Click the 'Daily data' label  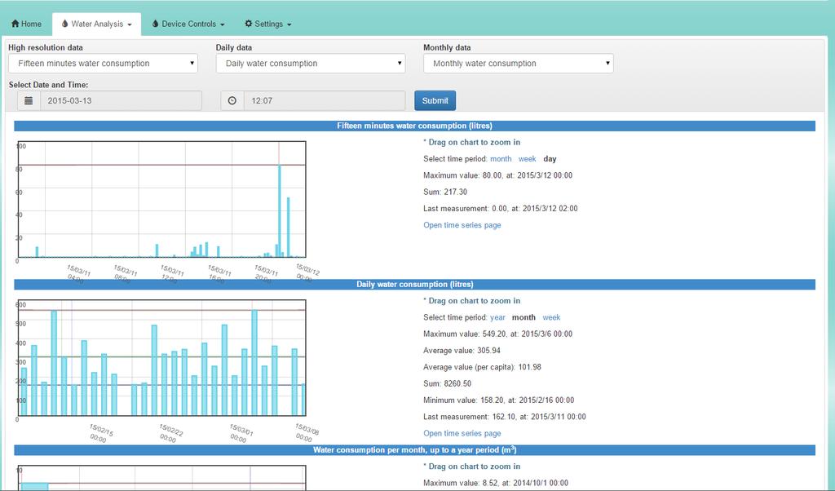click(x=234, y=47)
